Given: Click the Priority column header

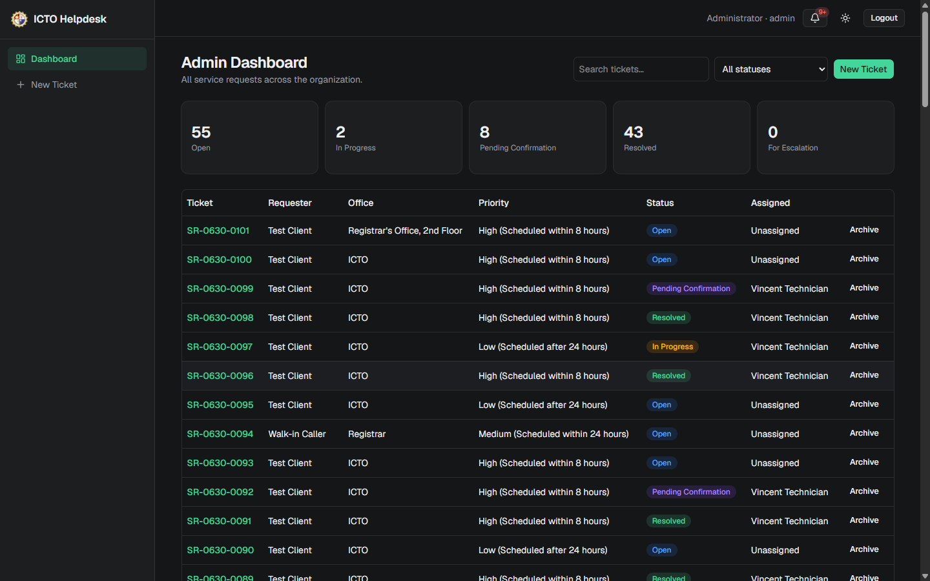Looking at the screenshot, I should point(493,203).
